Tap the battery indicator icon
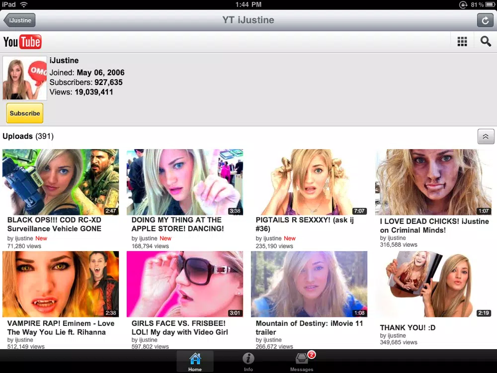497x373 pixels. [490, 4]
